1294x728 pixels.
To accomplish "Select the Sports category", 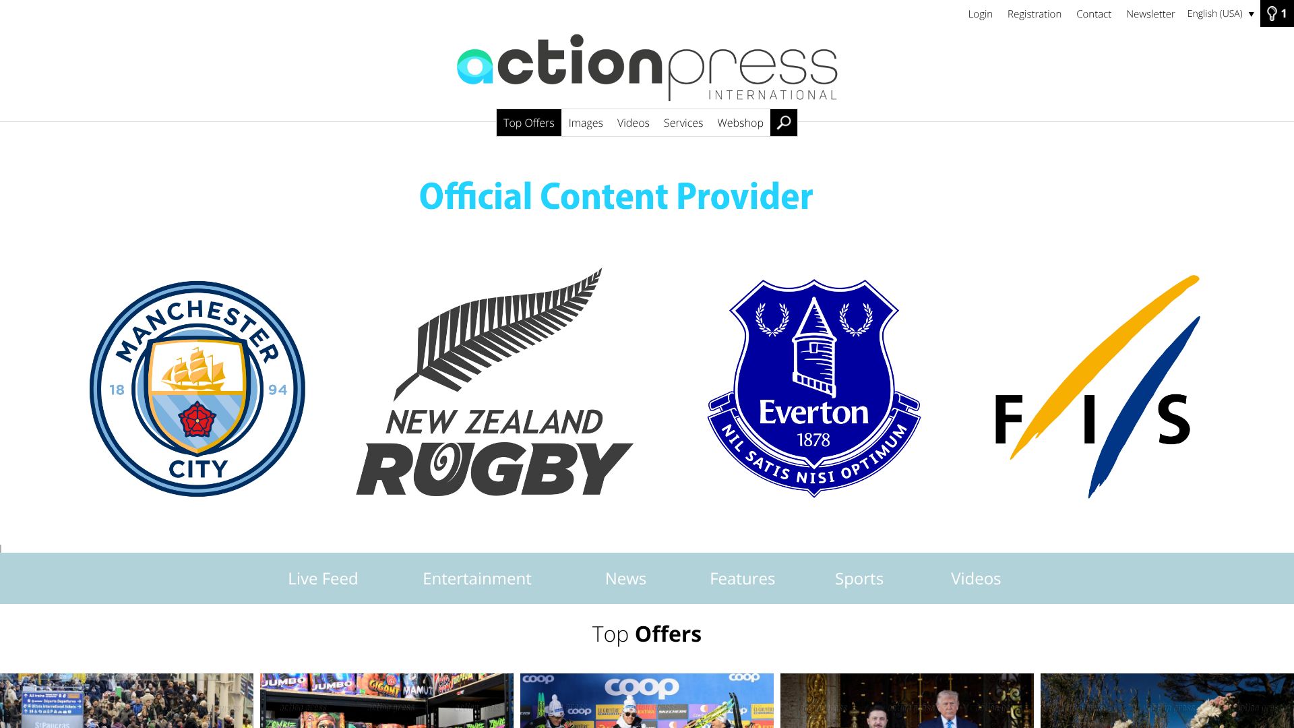I will tap(859, 578).
